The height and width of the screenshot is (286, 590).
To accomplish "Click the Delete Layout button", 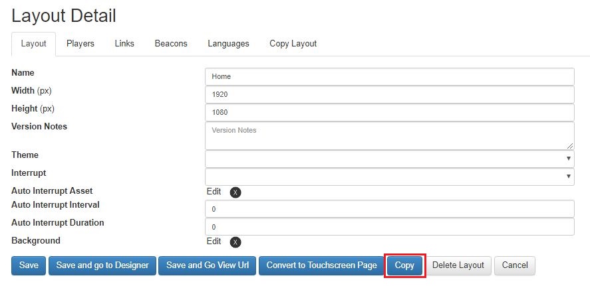I will tap(458, 265).
